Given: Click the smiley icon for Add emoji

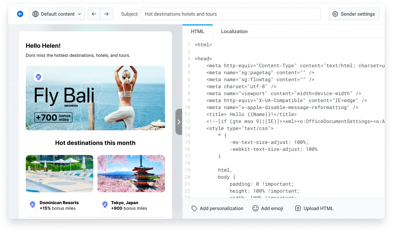Looking at the screenshot, I should click(255, 208).
